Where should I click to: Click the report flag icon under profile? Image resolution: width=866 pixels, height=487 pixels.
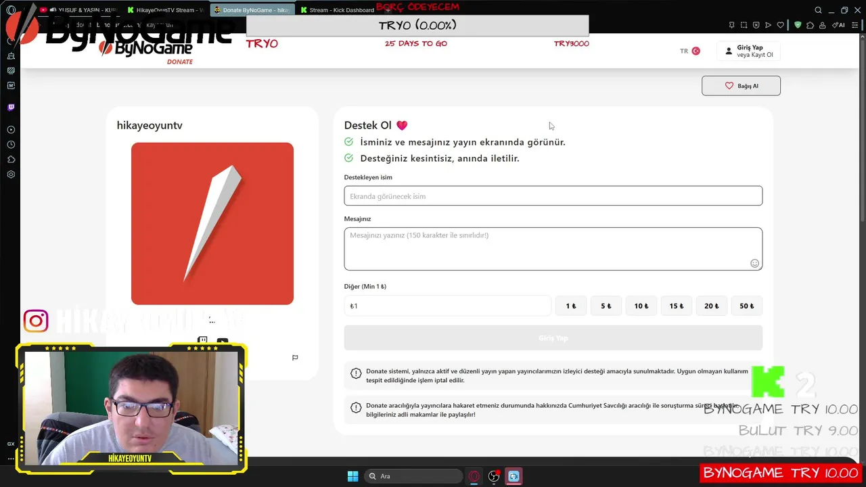click(295, 358)
